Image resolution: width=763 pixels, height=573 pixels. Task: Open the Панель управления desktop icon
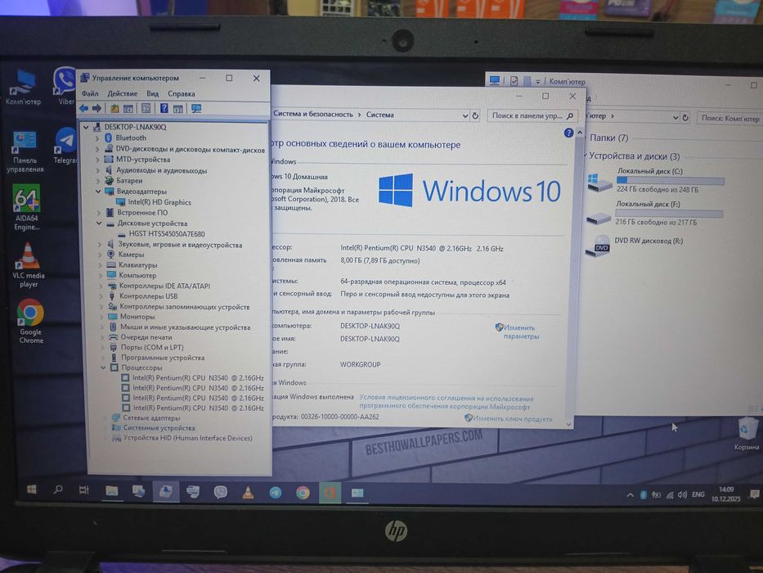(x=25, y=152)
